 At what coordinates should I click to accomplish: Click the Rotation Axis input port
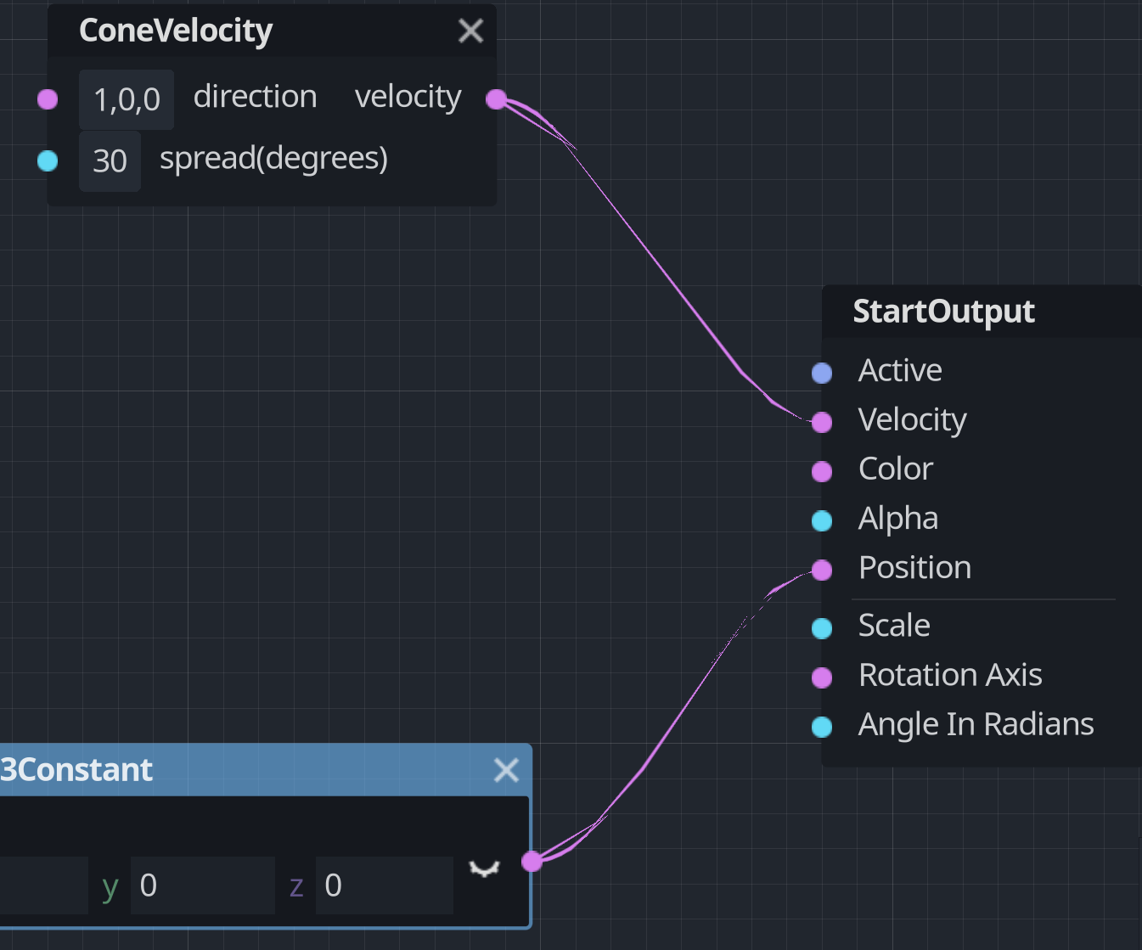(x=821, y=677)
